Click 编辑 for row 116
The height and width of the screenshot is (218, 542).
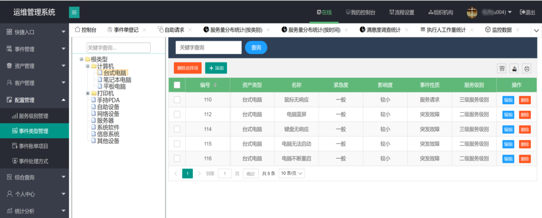(x=508, y=159)
